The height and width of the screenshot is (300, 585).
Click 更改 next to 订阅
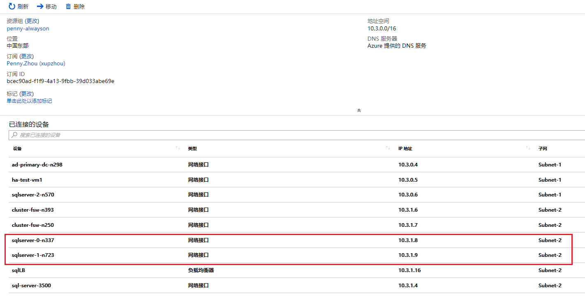pyautogui.click(x=27, y=56)
